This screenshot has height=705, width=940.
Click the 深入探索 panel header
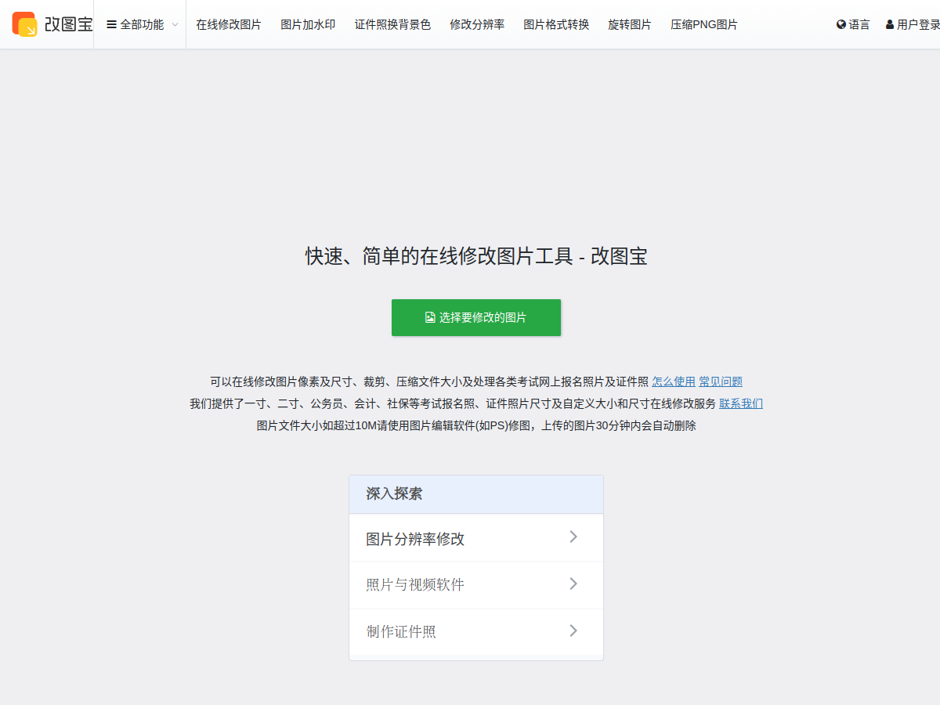[476, 494]
